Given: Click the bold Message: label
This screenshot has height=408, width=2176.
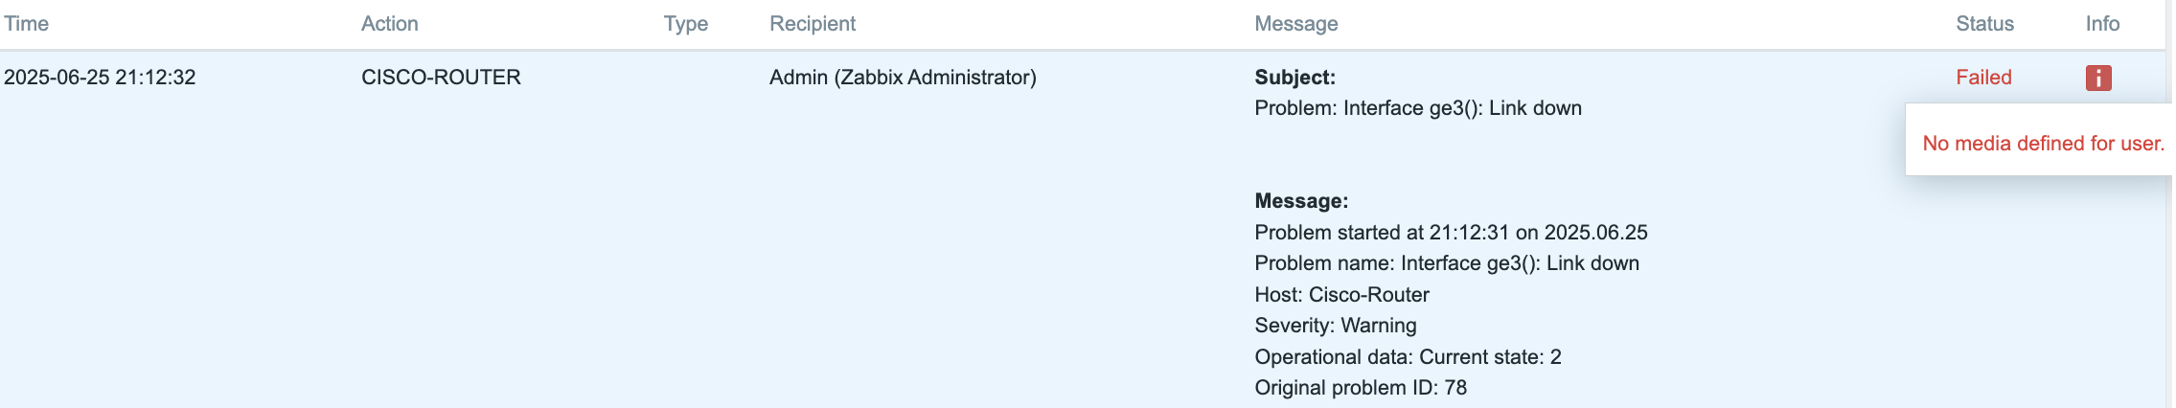Looking at the screenshot, I should point(1301,201).
